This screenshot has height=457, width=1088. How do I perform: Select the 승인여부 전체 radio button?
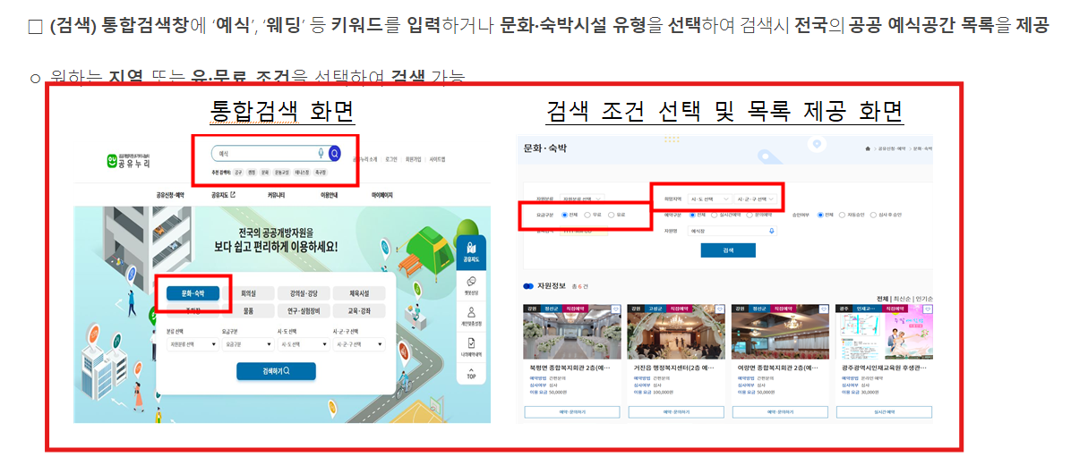[820, 215]
